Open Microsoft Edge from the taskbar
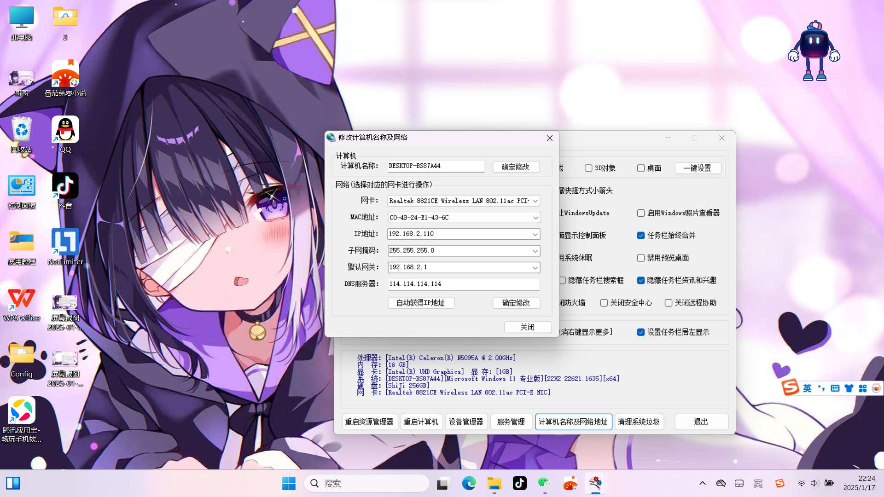Screen dimensions: 884x497 469,483
